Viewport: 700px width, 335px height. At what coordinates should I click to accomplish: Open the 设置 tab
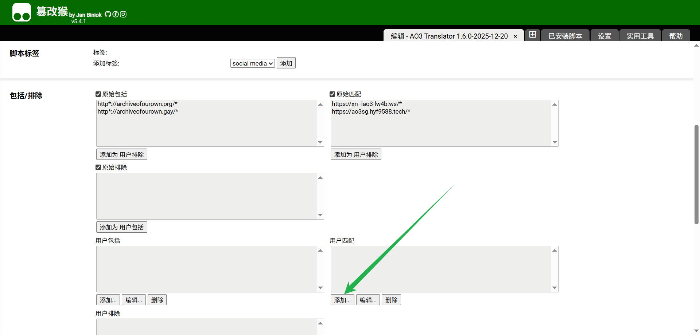click(x=604, y=36)
